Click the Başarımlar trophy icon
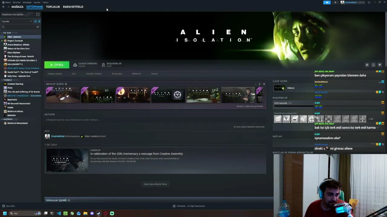 point(103,65)
